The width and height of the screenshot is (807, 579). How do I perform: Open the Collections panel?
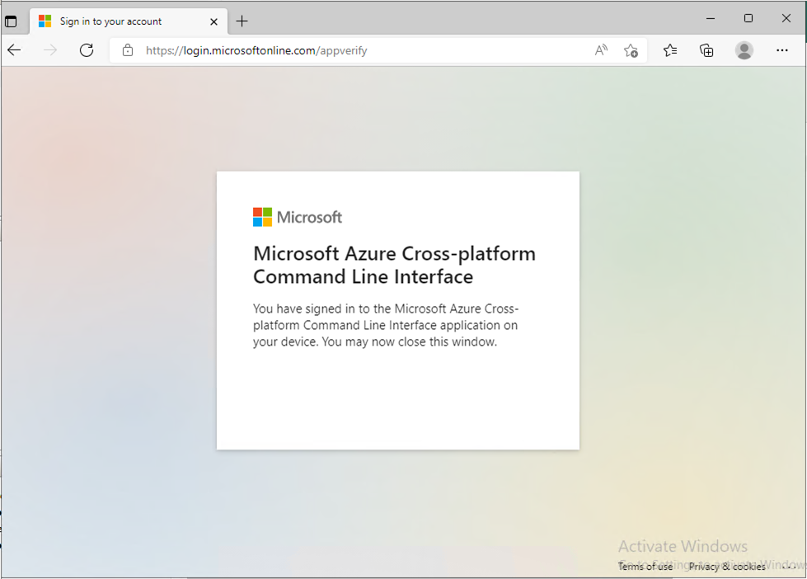point(706,50)
